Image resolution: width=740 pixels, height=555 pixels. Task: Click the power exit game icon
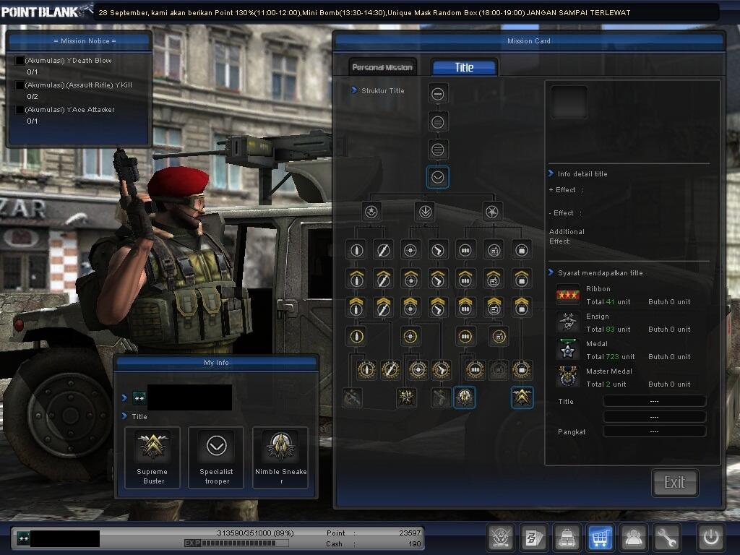pyautogui.click(x=711, y=537)
